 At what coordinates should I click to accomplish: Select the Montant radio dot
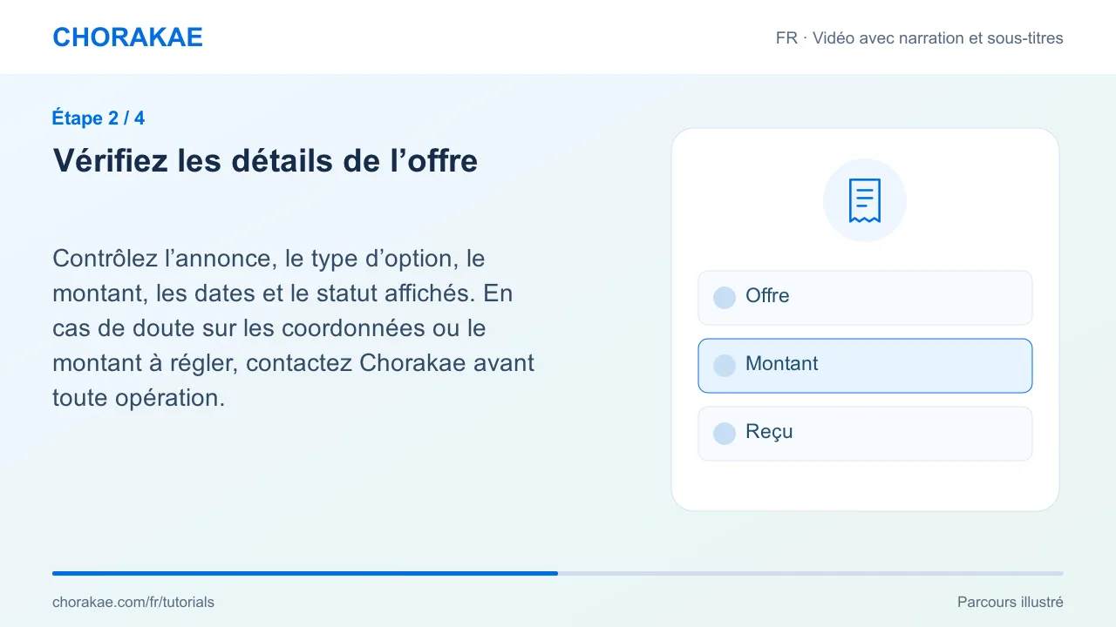point(725,366)
